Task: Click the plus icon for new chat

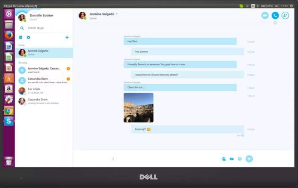Action: click(67, 37)
